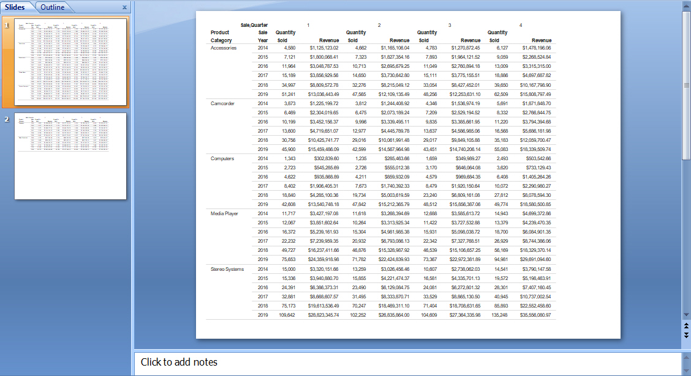Go to previous slide with double-up arrow

pos(686,326)
